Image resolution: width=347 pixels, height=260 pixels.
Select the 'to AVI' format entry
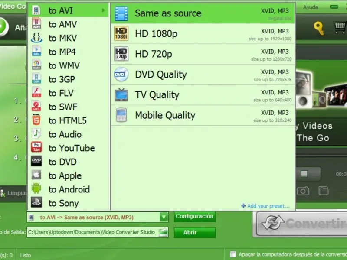tap(68, 10)
